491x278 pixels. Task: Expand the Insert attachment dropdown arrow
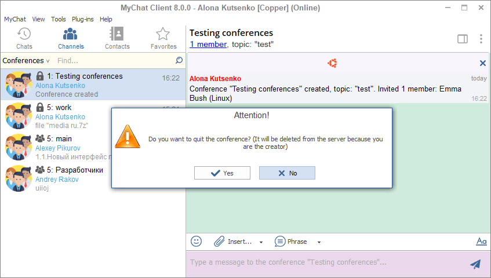pyautogui.click(x=261, y=242)
